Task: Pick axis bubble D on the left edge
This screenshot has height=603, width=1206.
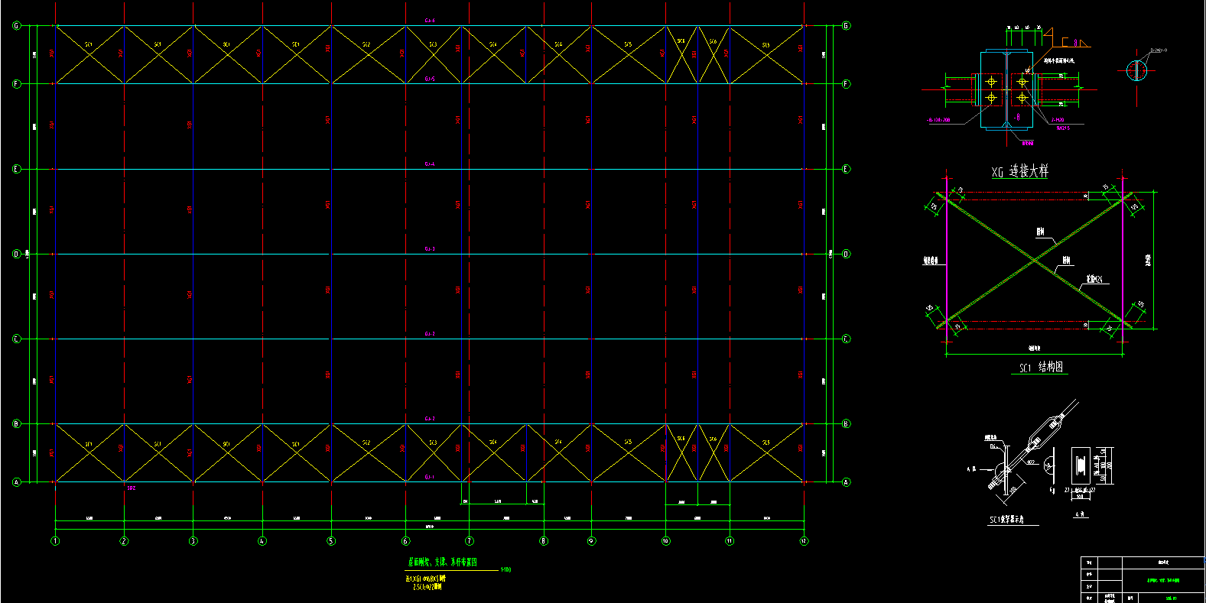Action: [16, 254]
